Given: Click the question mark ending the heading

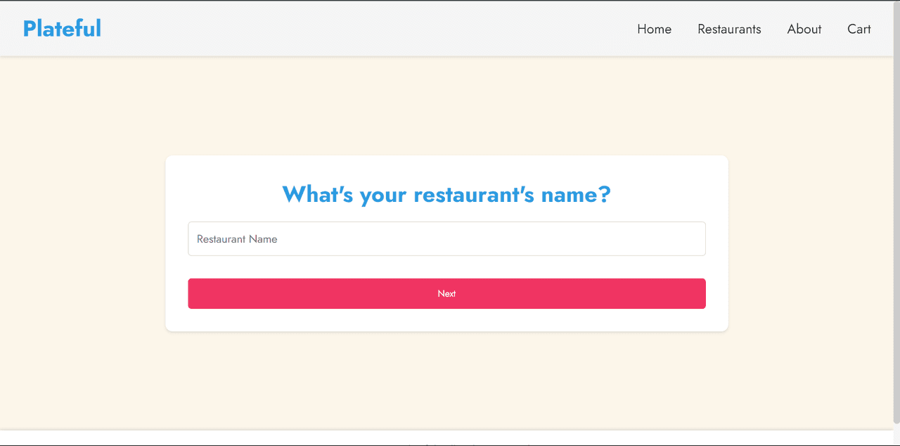Looking at the screenshot, I should point(604,194).
